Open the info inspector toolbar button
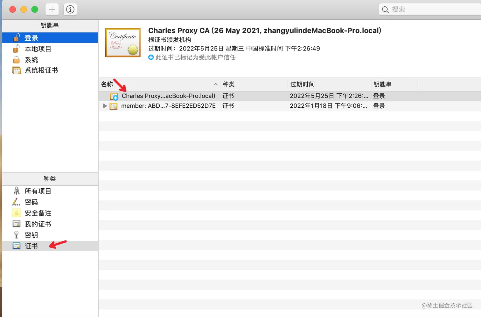This screenshot has height=317, width=481. 70,10
